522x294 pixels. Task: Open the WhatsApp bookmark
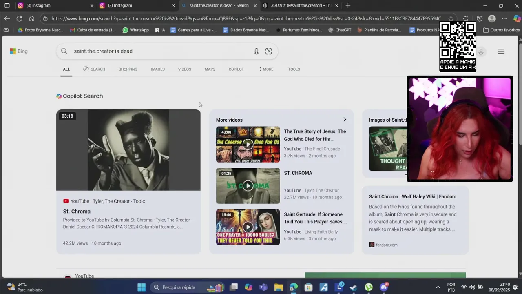135,30
